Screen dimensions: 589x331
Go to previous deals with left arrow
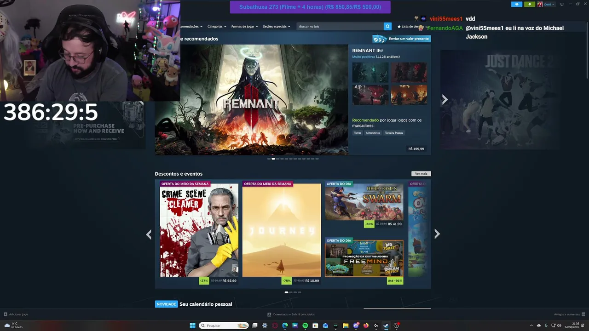(149, 234)
